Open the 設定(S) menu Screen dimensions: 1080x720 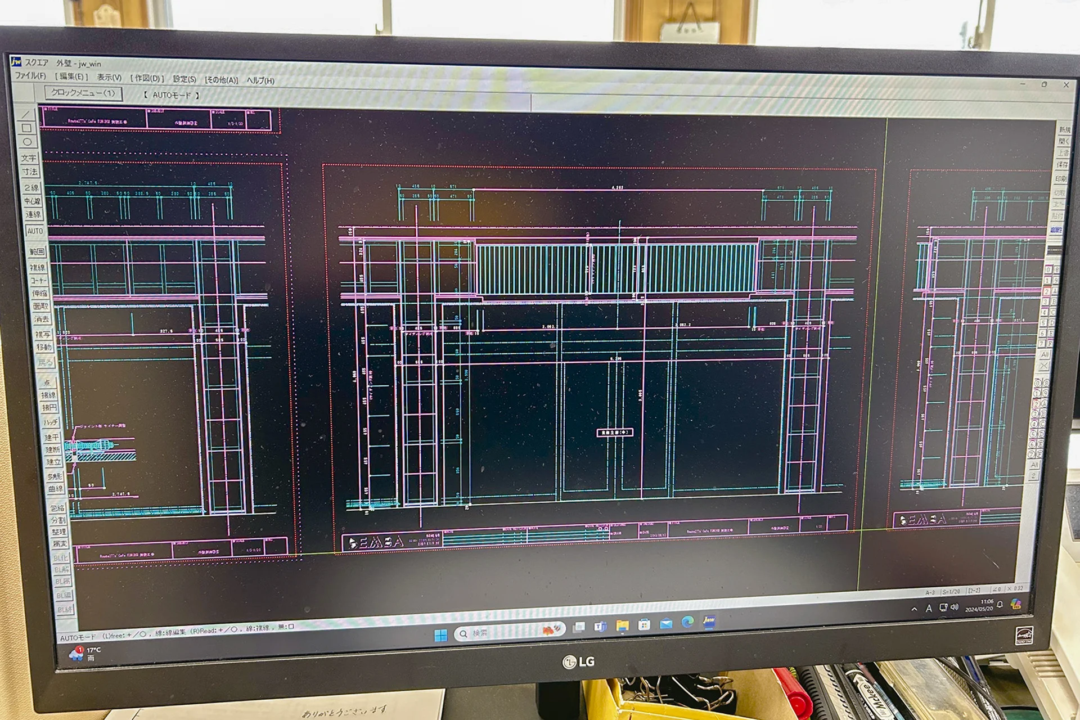tap(184, 79)
